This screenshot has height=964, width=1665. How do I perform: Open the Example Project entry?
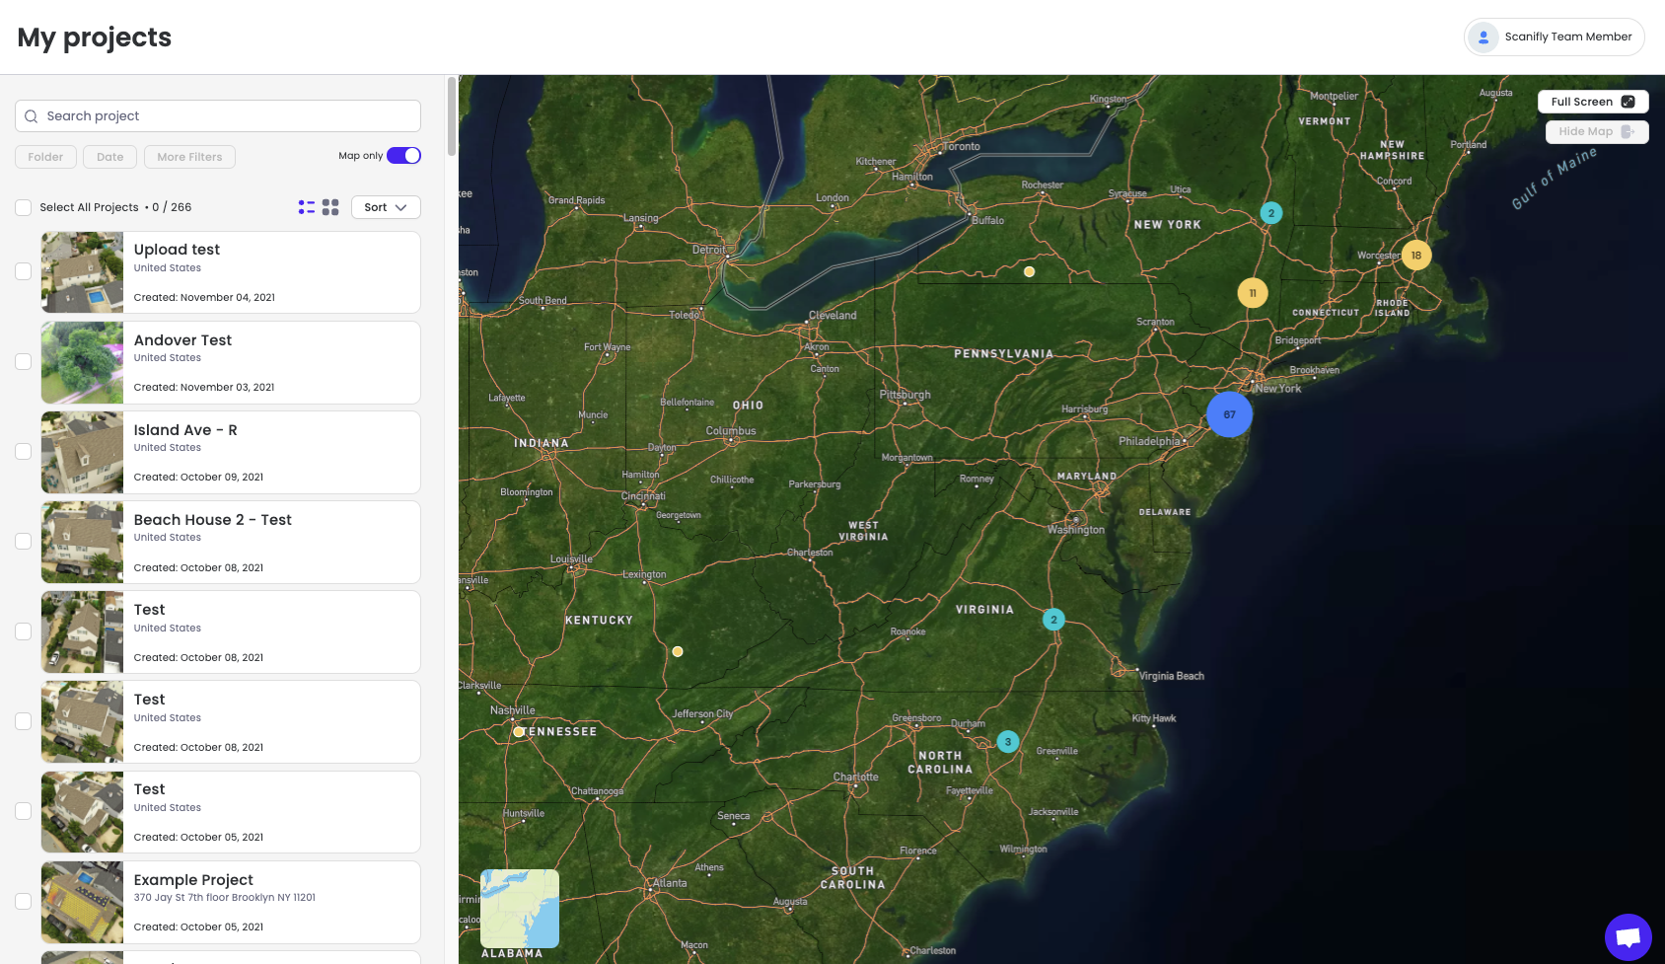coord(231,902)
